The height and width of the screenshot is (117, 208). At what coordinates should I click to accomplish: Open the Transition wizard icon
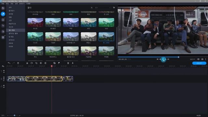(x=54, y=63)
